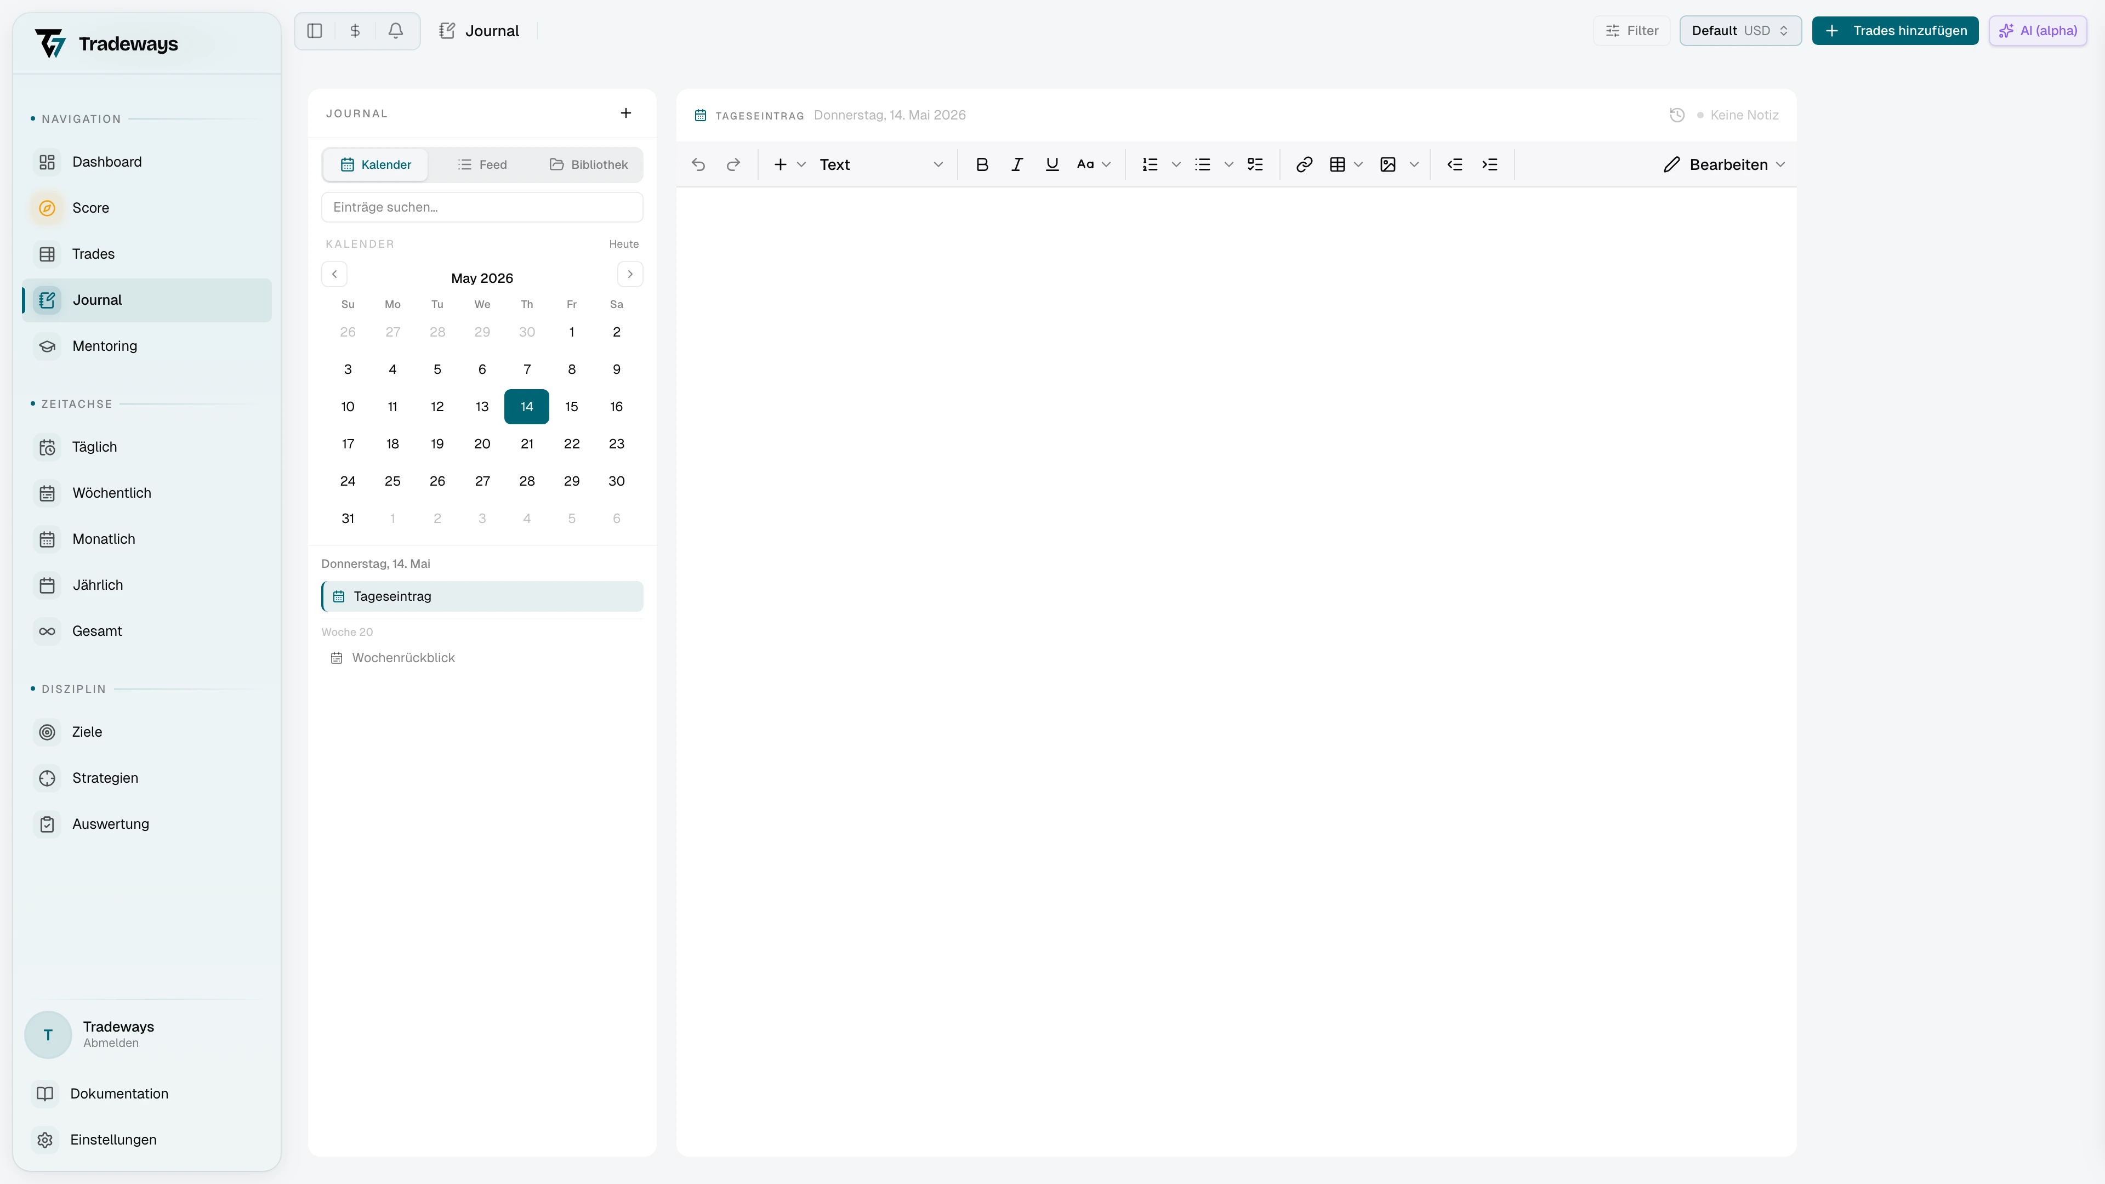Open the Bearbeiten mode dropdown
Screen dimensions: 2105x1184
pyautogui.click(x=1724, y=164)
